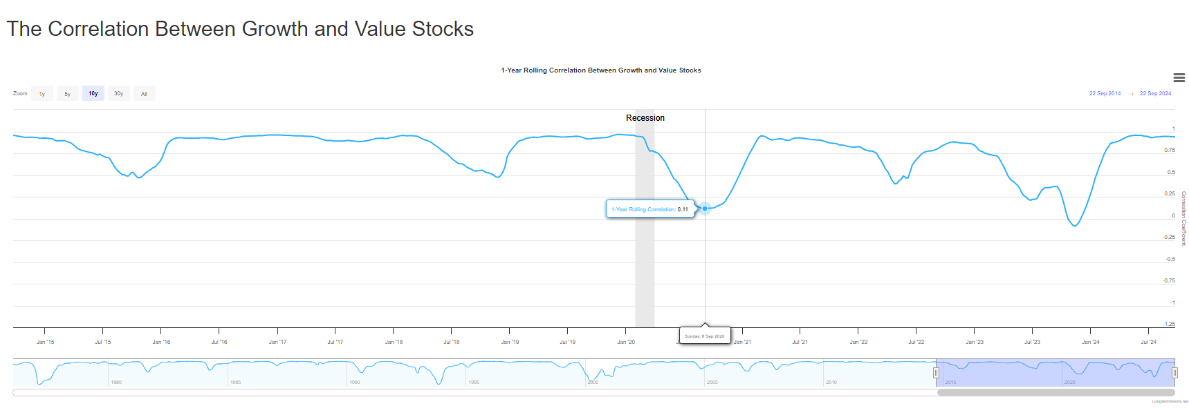Set zoom range to 1y
Screen dimensions: 1189x415
point(42,94)
